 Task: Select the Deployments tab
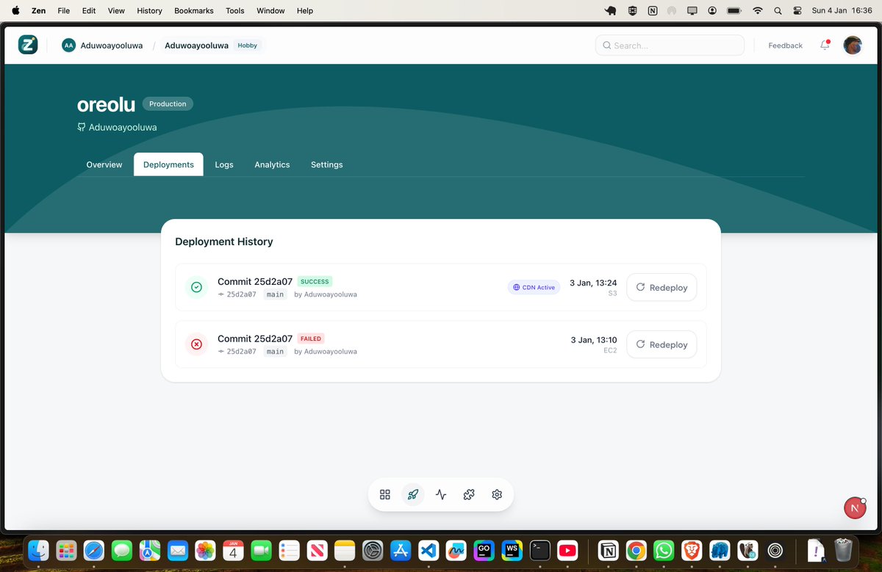coord(168,164)
